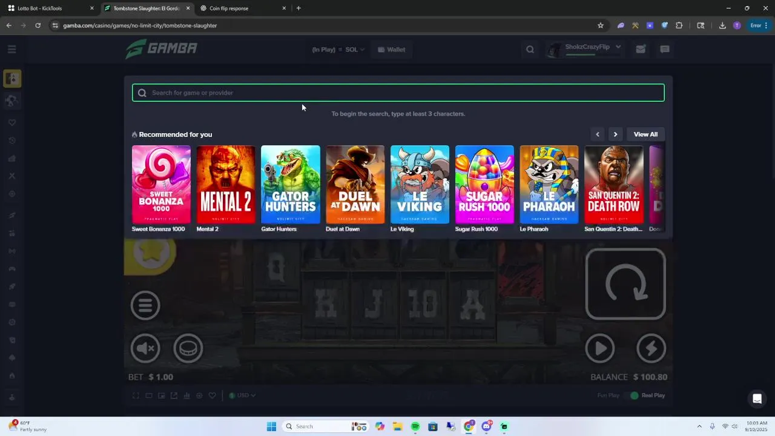Reload the current page
775x436 pixels.
point(38,25)
